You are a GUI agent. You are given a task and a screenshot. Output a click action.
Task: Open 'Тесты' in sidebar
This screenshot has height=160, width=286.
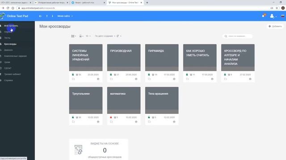point(7,38)
